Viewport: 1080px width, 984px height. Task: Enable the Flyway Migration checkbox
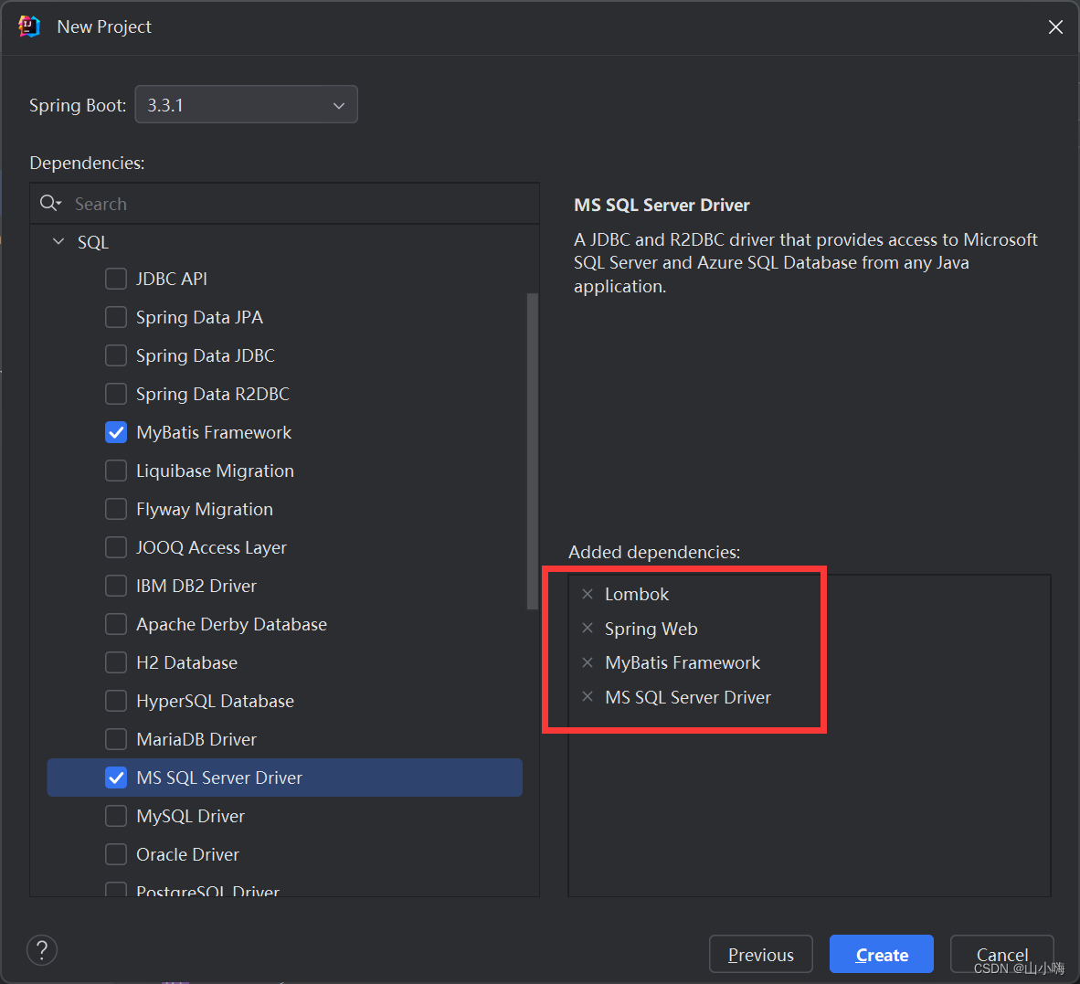click(116, 509)
